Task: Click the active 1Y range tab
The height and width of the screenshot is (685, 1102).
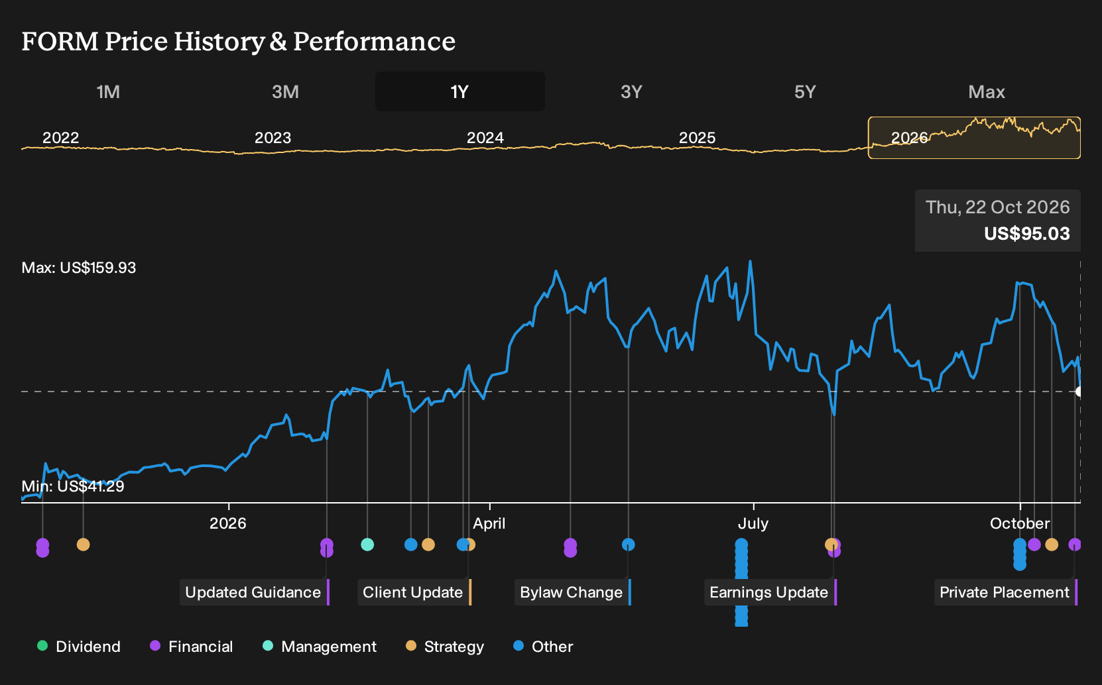Action: (x=460, y=91)
